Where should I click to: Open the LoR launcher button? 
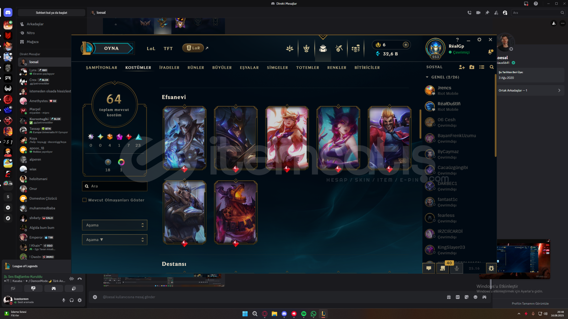(x=193, y=48)
